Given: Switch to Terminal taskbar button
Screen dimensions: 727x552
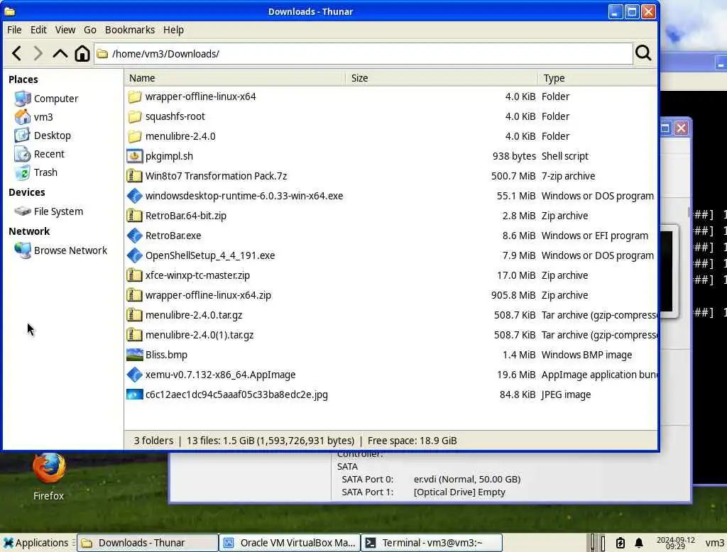Looking at the screenshot, I should coord(432,543).
